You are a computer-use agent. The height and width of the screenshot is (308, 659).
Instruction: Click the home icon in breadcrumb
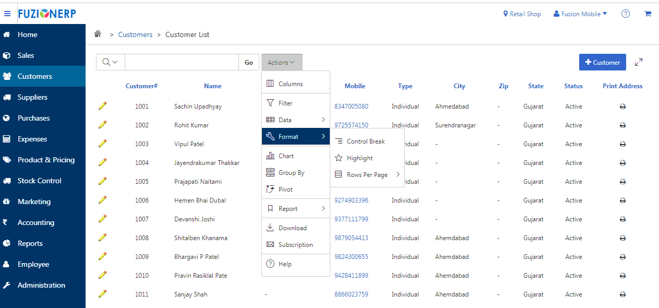[x=98, y=34]
